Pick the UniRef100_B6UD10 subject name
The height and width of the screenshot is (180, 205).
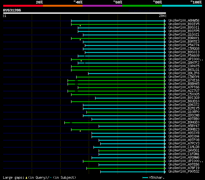click(184, 101)
